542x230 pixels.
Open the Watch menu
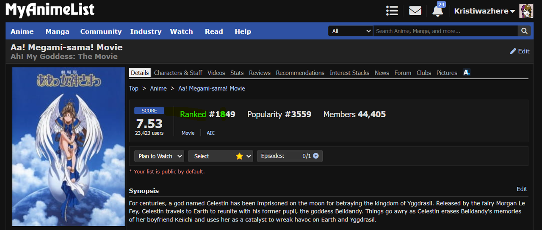click(x=182, y=31)
